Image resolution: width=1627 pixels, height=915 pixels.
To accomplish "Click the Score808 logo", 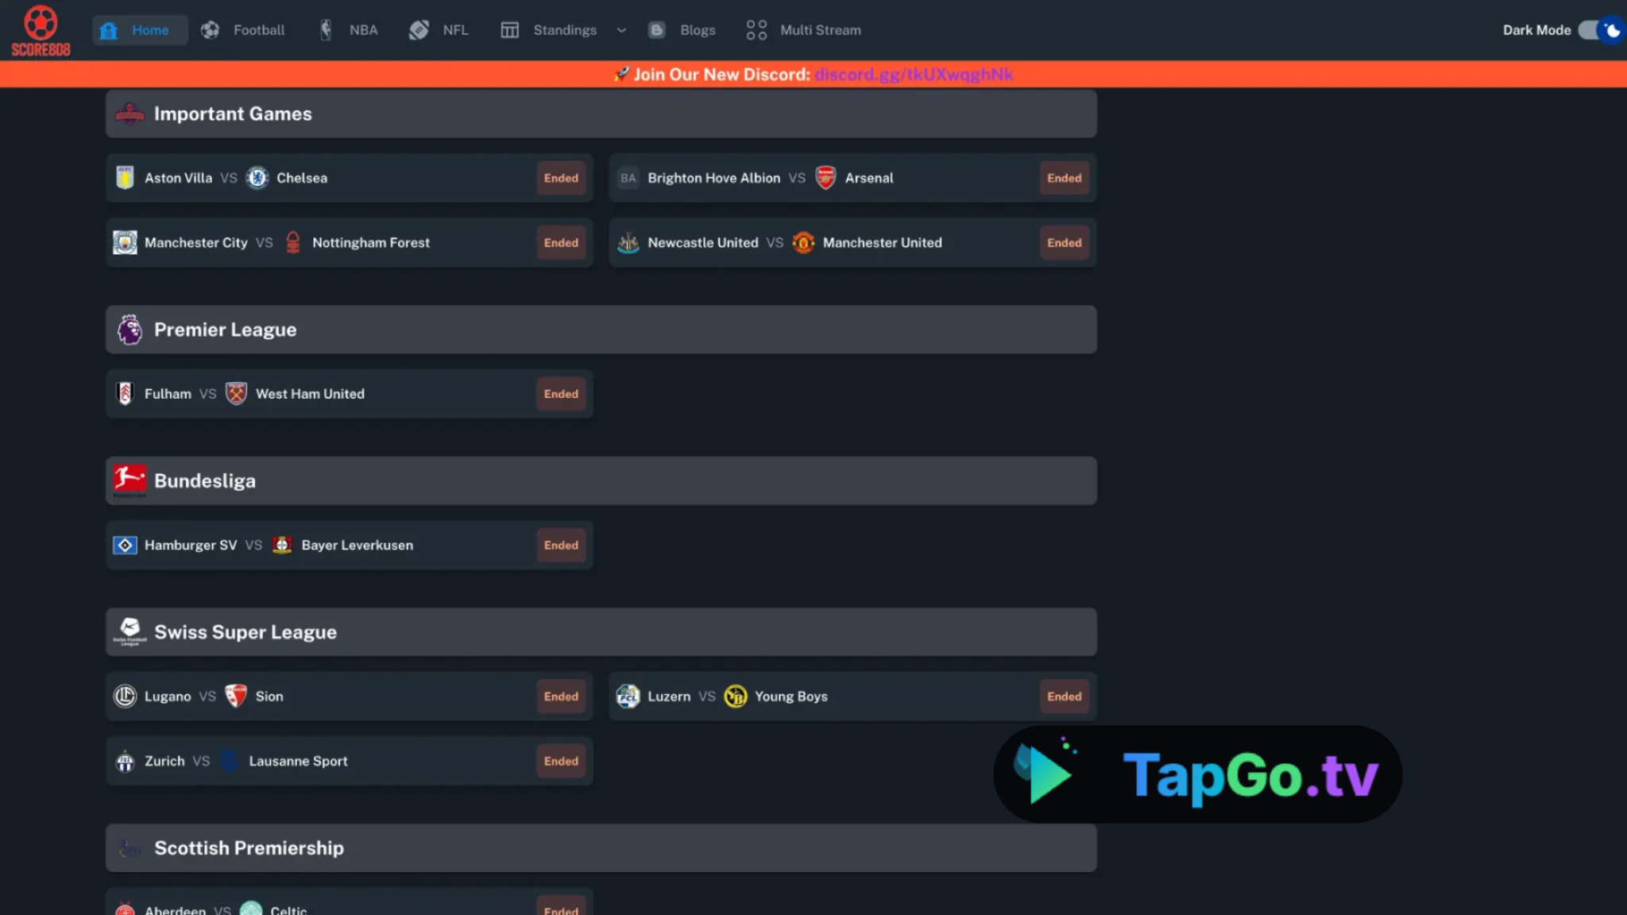I will (x=41, y=31).
